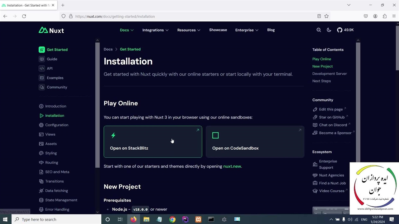Screen dimensions: 399x224
Task: Launch Chrome from the Windows taskbar
Action: coord(172,219)
